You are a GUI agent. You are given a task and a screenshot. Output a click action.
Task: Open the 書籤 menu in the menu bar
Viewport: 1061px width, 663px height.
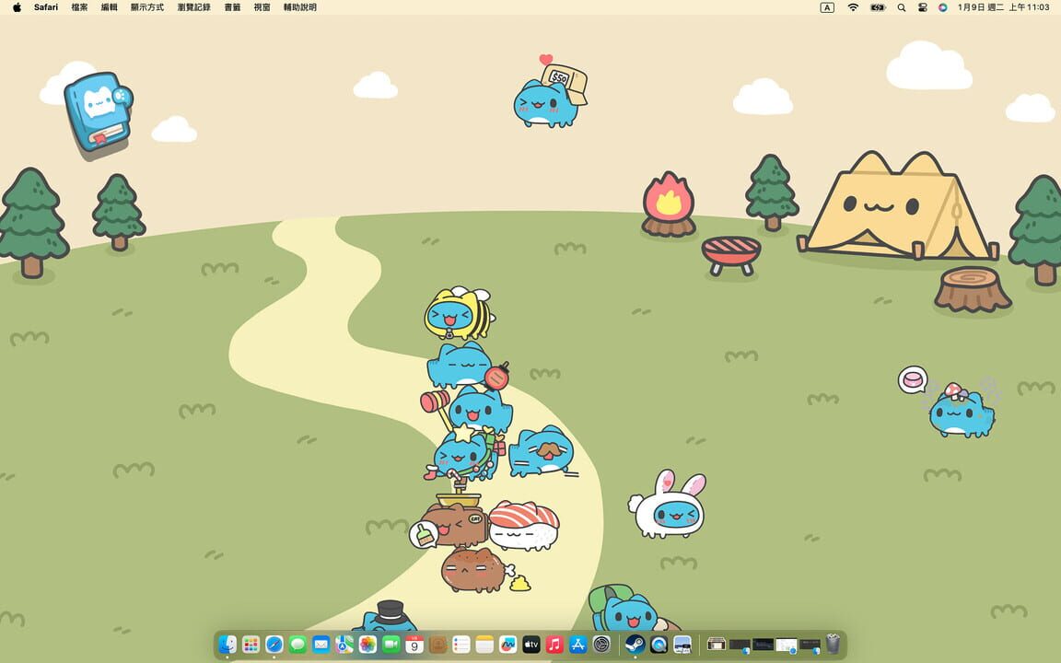(231, 7)
